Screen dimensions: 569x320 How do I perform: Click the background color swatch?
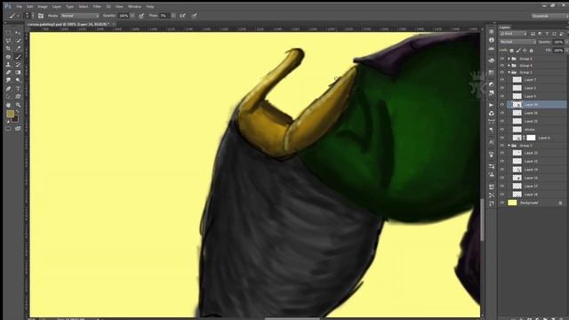pyautogui.click(x=15, y=119)
